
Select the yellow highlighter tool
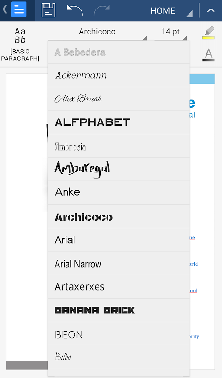point(208,33)
